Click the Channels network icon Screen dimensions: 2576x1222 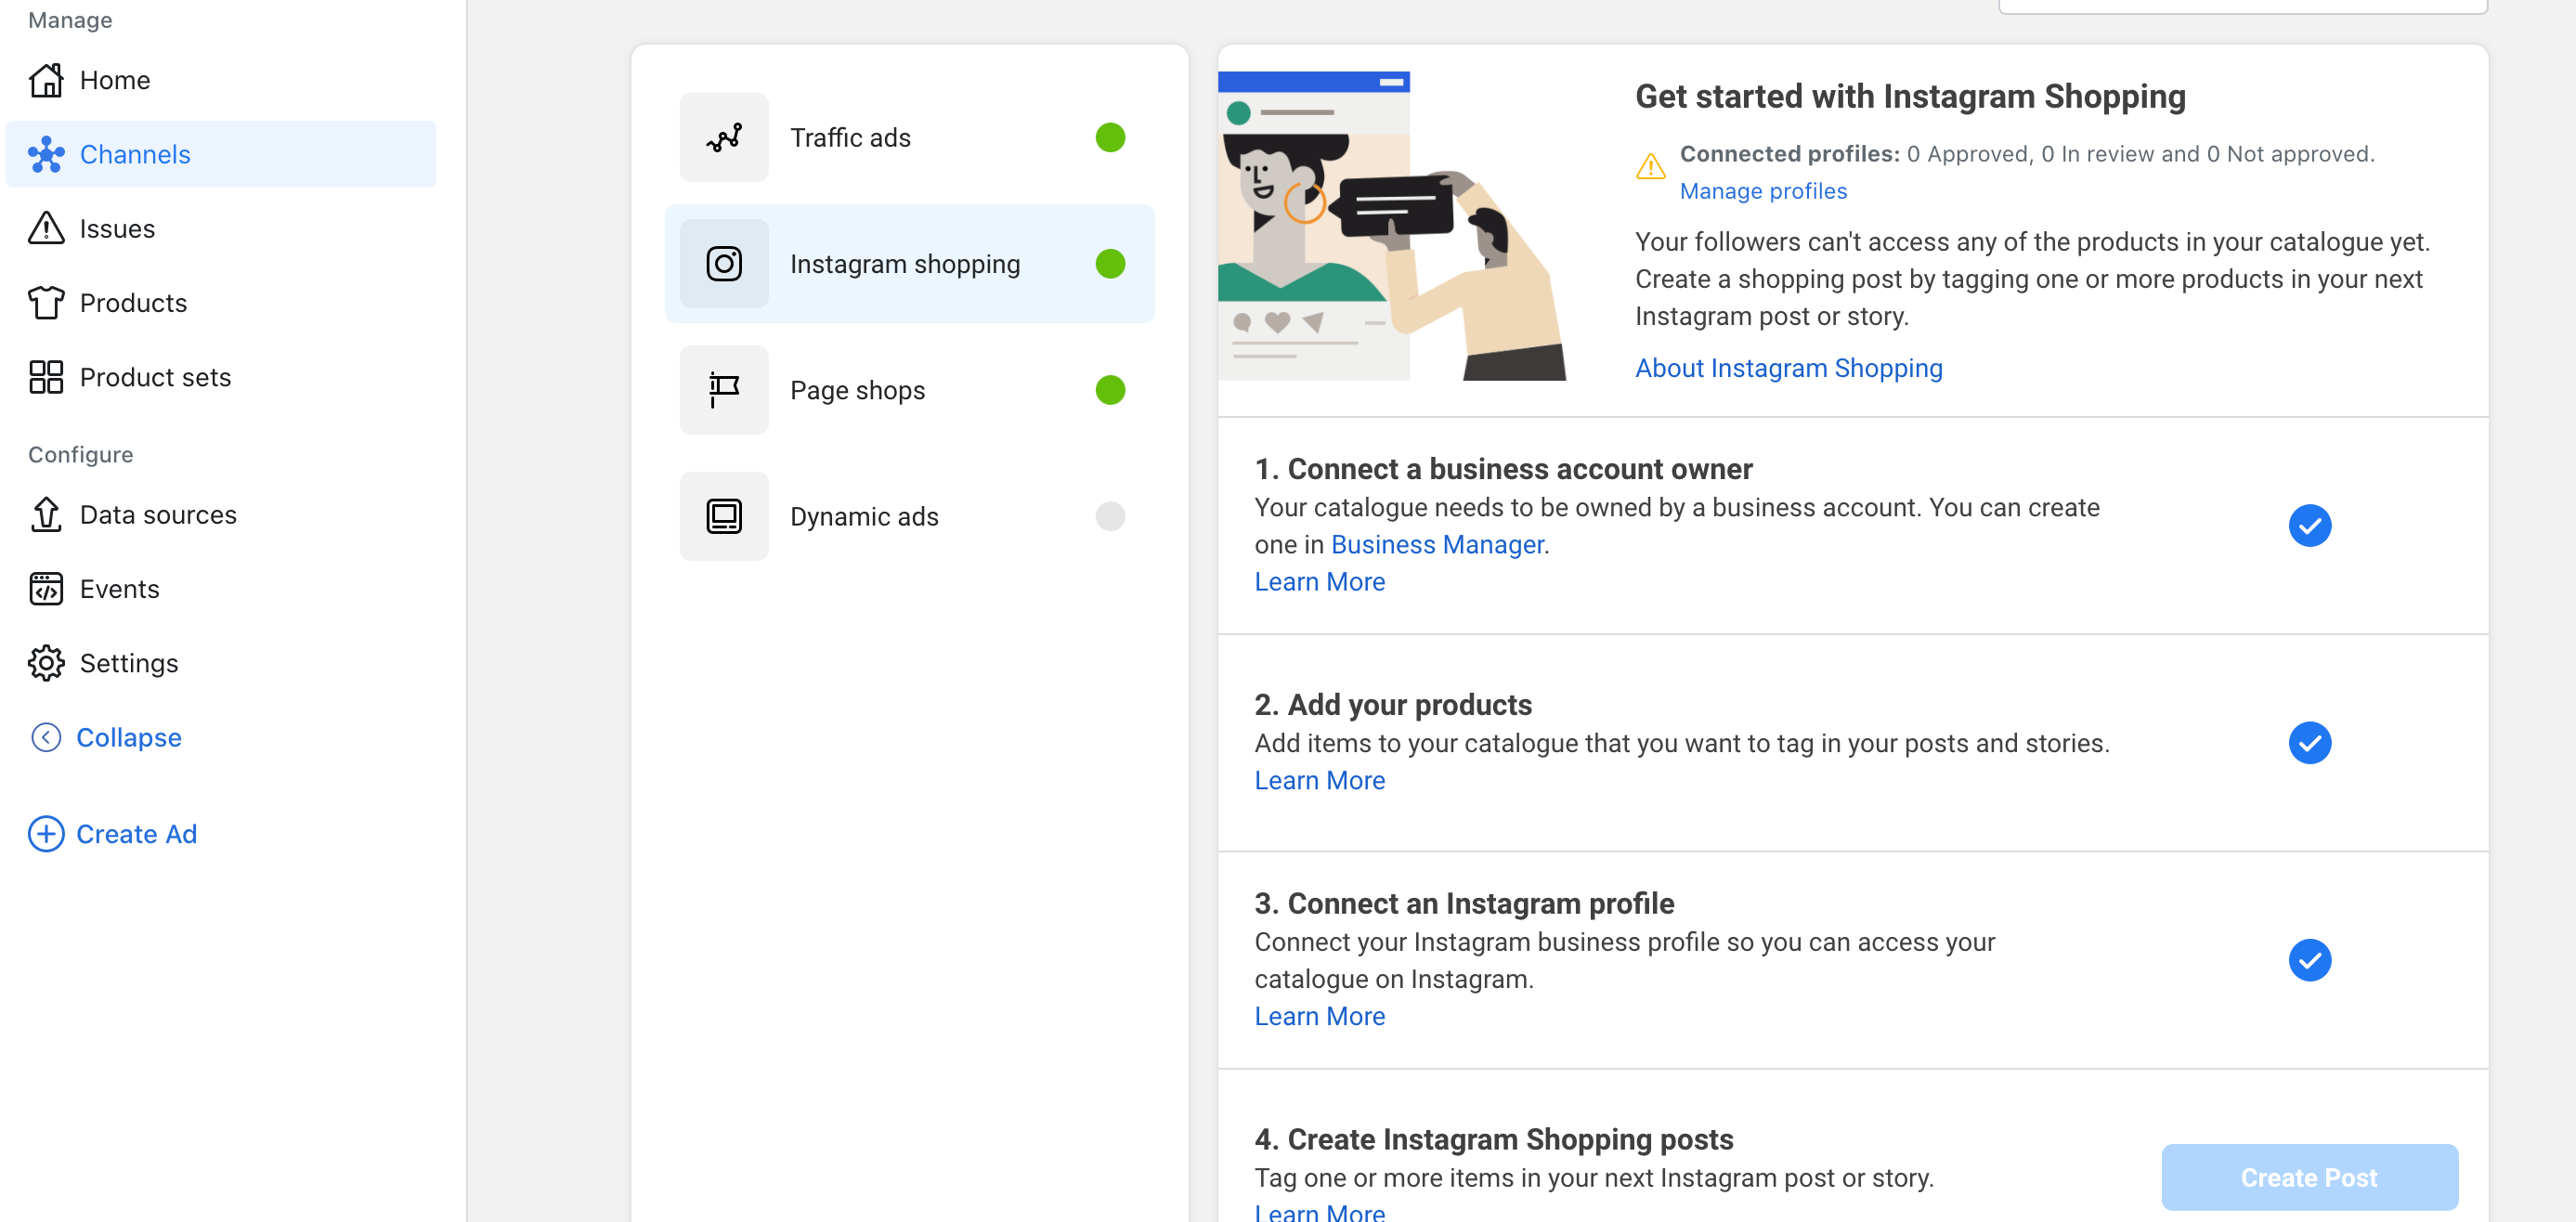(x=46, y=154)
